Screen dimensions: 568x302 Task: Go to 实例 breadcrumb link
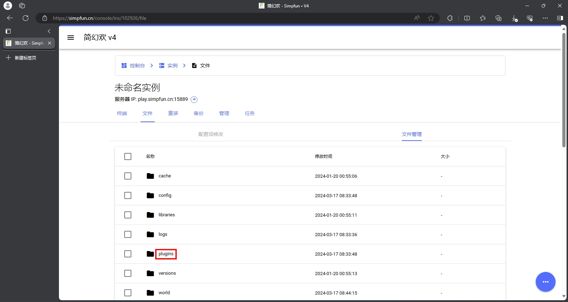point(169,65)
